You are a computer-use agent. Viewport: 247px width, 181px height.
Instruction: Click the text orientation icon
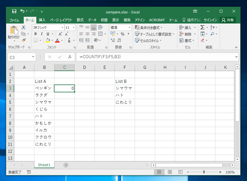(96, 40)
